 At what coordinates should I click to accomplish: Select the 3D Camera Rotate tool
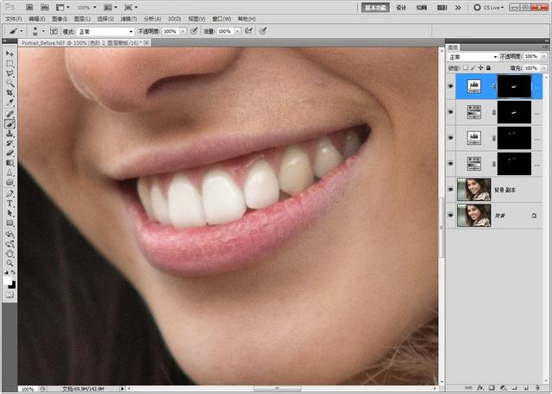tap(9, 244)
